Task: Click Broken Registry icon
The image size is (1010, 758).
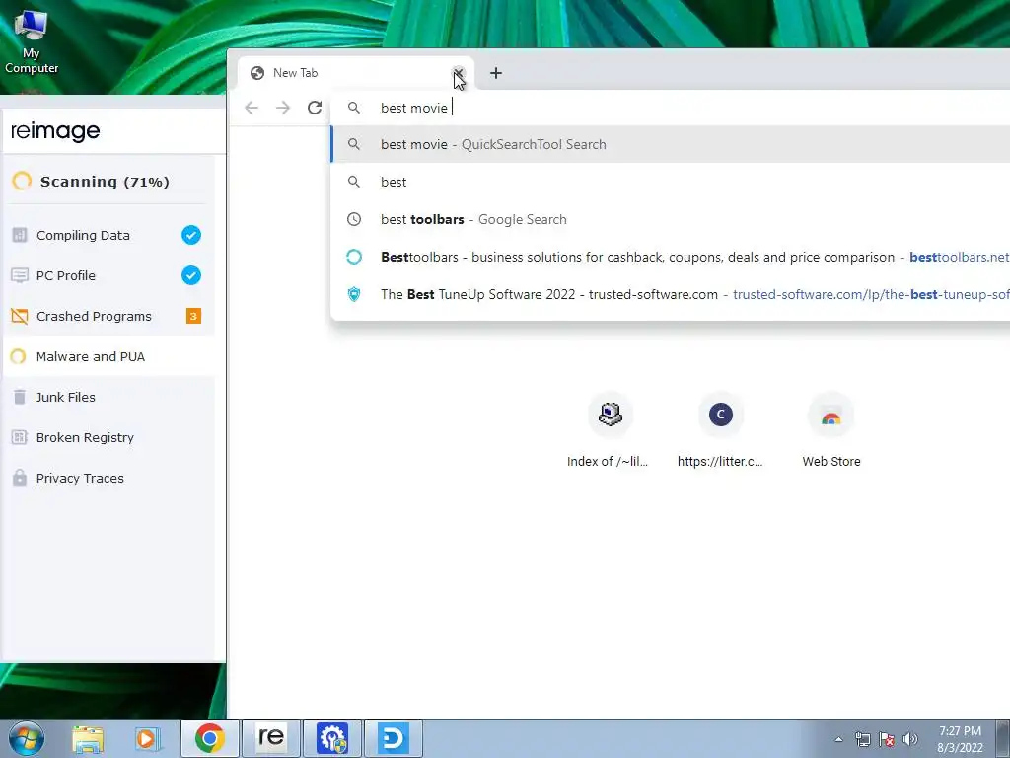Action: pyautogui.click(x=20, y=437)
